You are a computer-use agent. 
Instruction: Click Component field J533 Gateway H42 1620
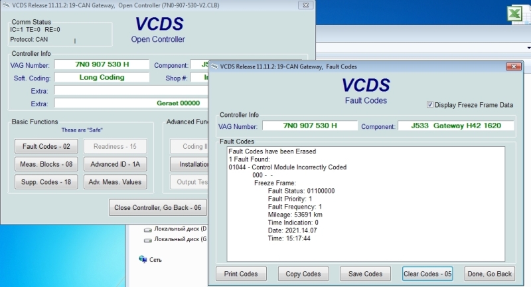point(456,126)
